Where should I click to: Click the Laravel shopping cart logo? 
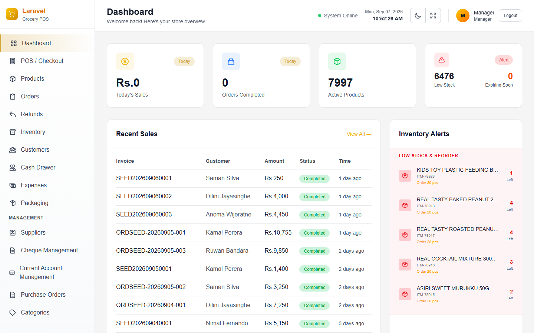tap(12, 14)
